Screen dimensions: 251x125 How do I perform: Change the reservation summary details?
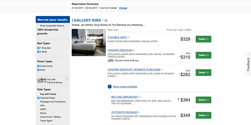click(123, 8)
